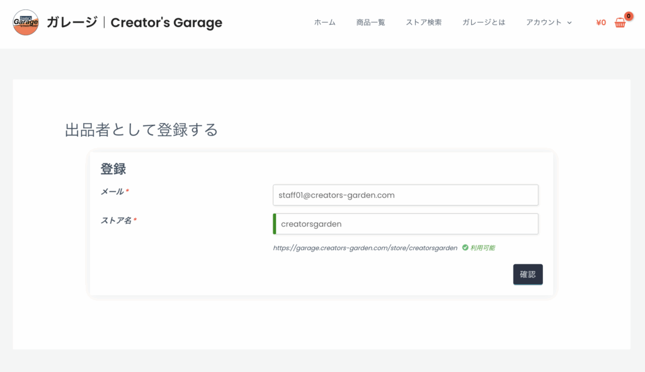Click the 出品者として登録する heading

(x=142, y=130)
